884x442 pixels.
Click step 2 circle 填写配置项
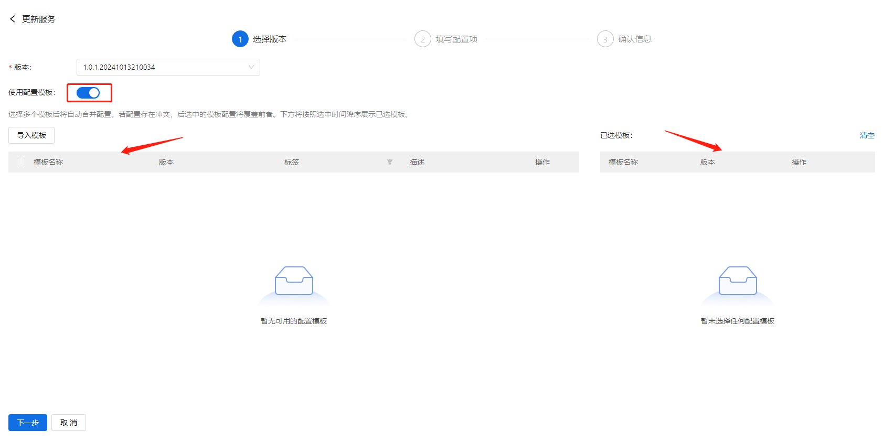pos(423,39)
